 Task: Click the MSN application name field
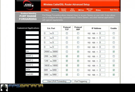[x=32, y=70]
